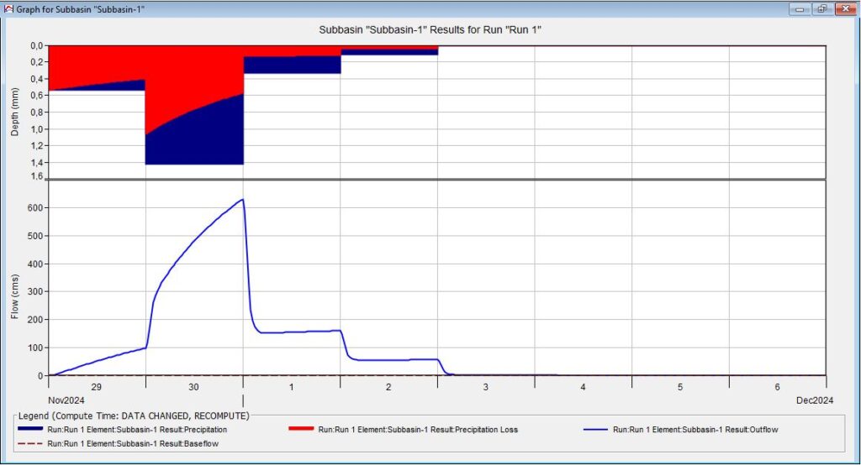
Task: Click the thin blue Outflow legend line
Action: (595, 429)
